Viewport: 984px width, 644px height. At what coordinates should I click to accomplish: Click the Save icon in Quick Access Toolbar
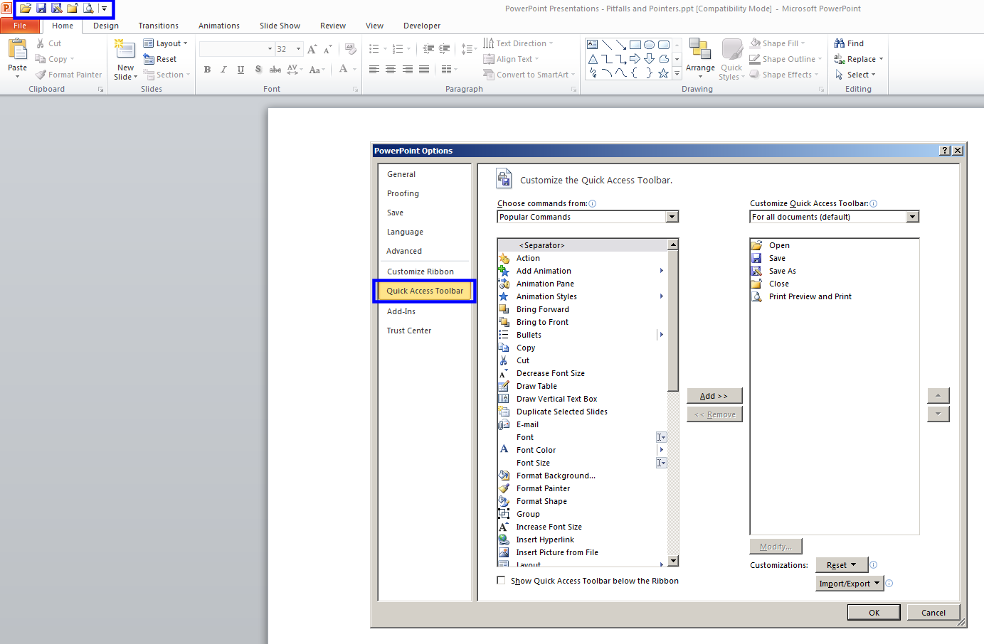(x=41, y=9)
